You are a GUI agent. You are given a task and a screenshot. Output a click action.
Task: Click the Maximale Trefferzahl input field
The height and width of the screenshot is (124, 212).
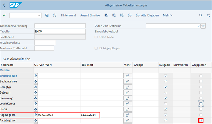pos(44,48)
